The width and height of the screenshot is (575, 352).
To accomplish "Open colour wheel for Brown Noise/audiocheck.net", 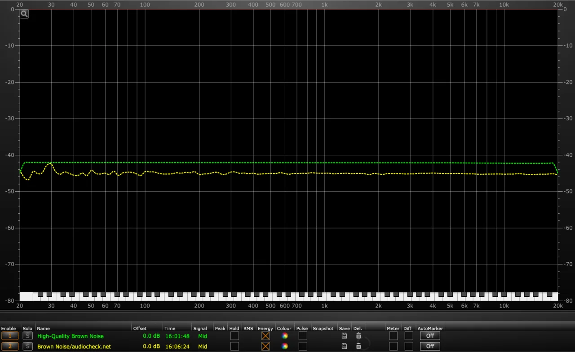I will tap(284, 346).
